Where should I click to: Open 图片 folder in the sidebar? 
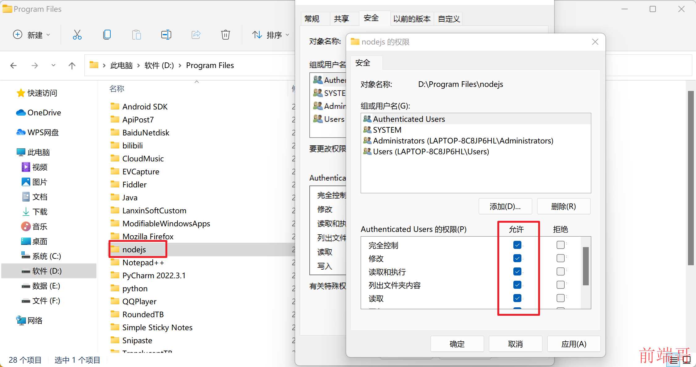(34, 182)
